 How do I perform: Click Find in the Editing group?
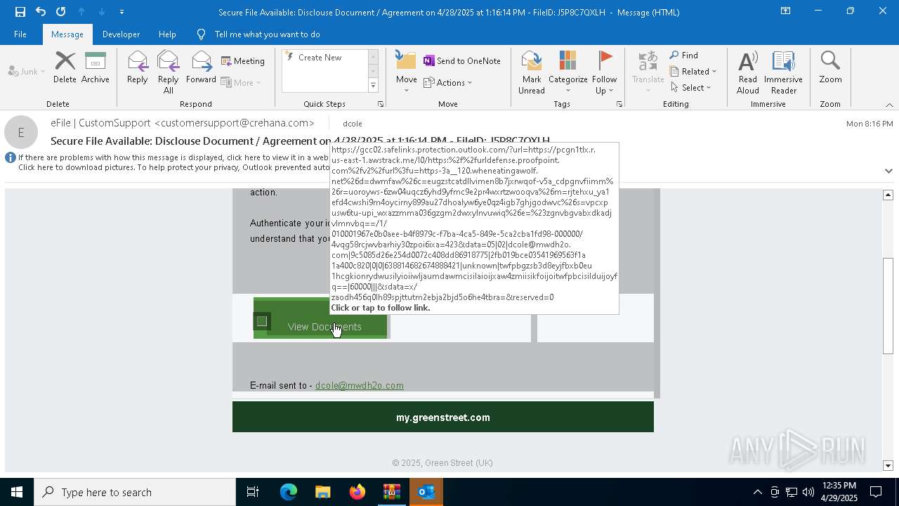coord(684,56)
